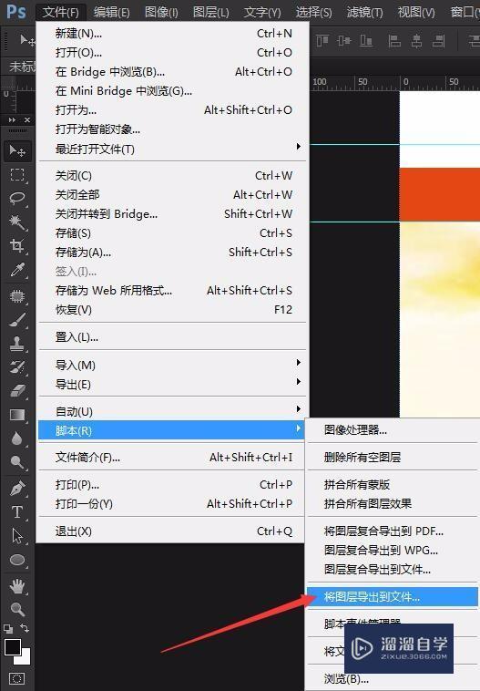
Task: Open foreground color picker swatch
Action: 13,647
